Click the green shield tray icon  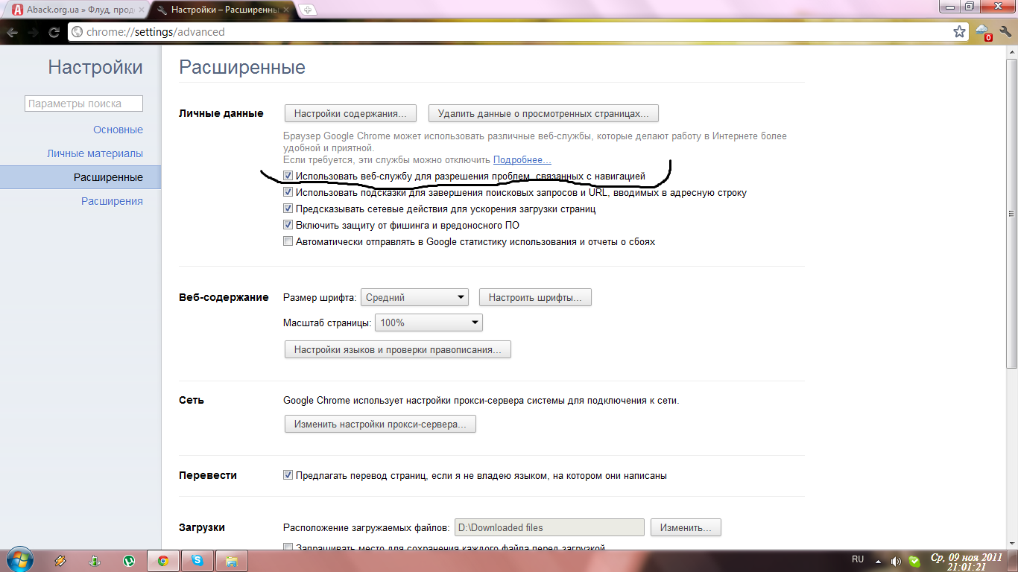point(914,562)
